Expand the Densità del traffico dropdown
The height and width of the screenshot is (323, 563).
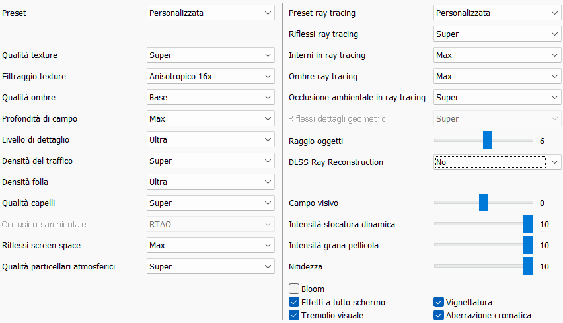[210, 161]
